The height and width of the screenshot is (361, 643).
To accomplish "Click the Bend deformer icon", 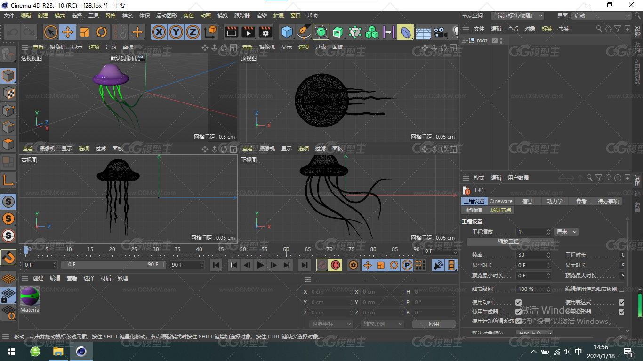I will pos(406,32).
